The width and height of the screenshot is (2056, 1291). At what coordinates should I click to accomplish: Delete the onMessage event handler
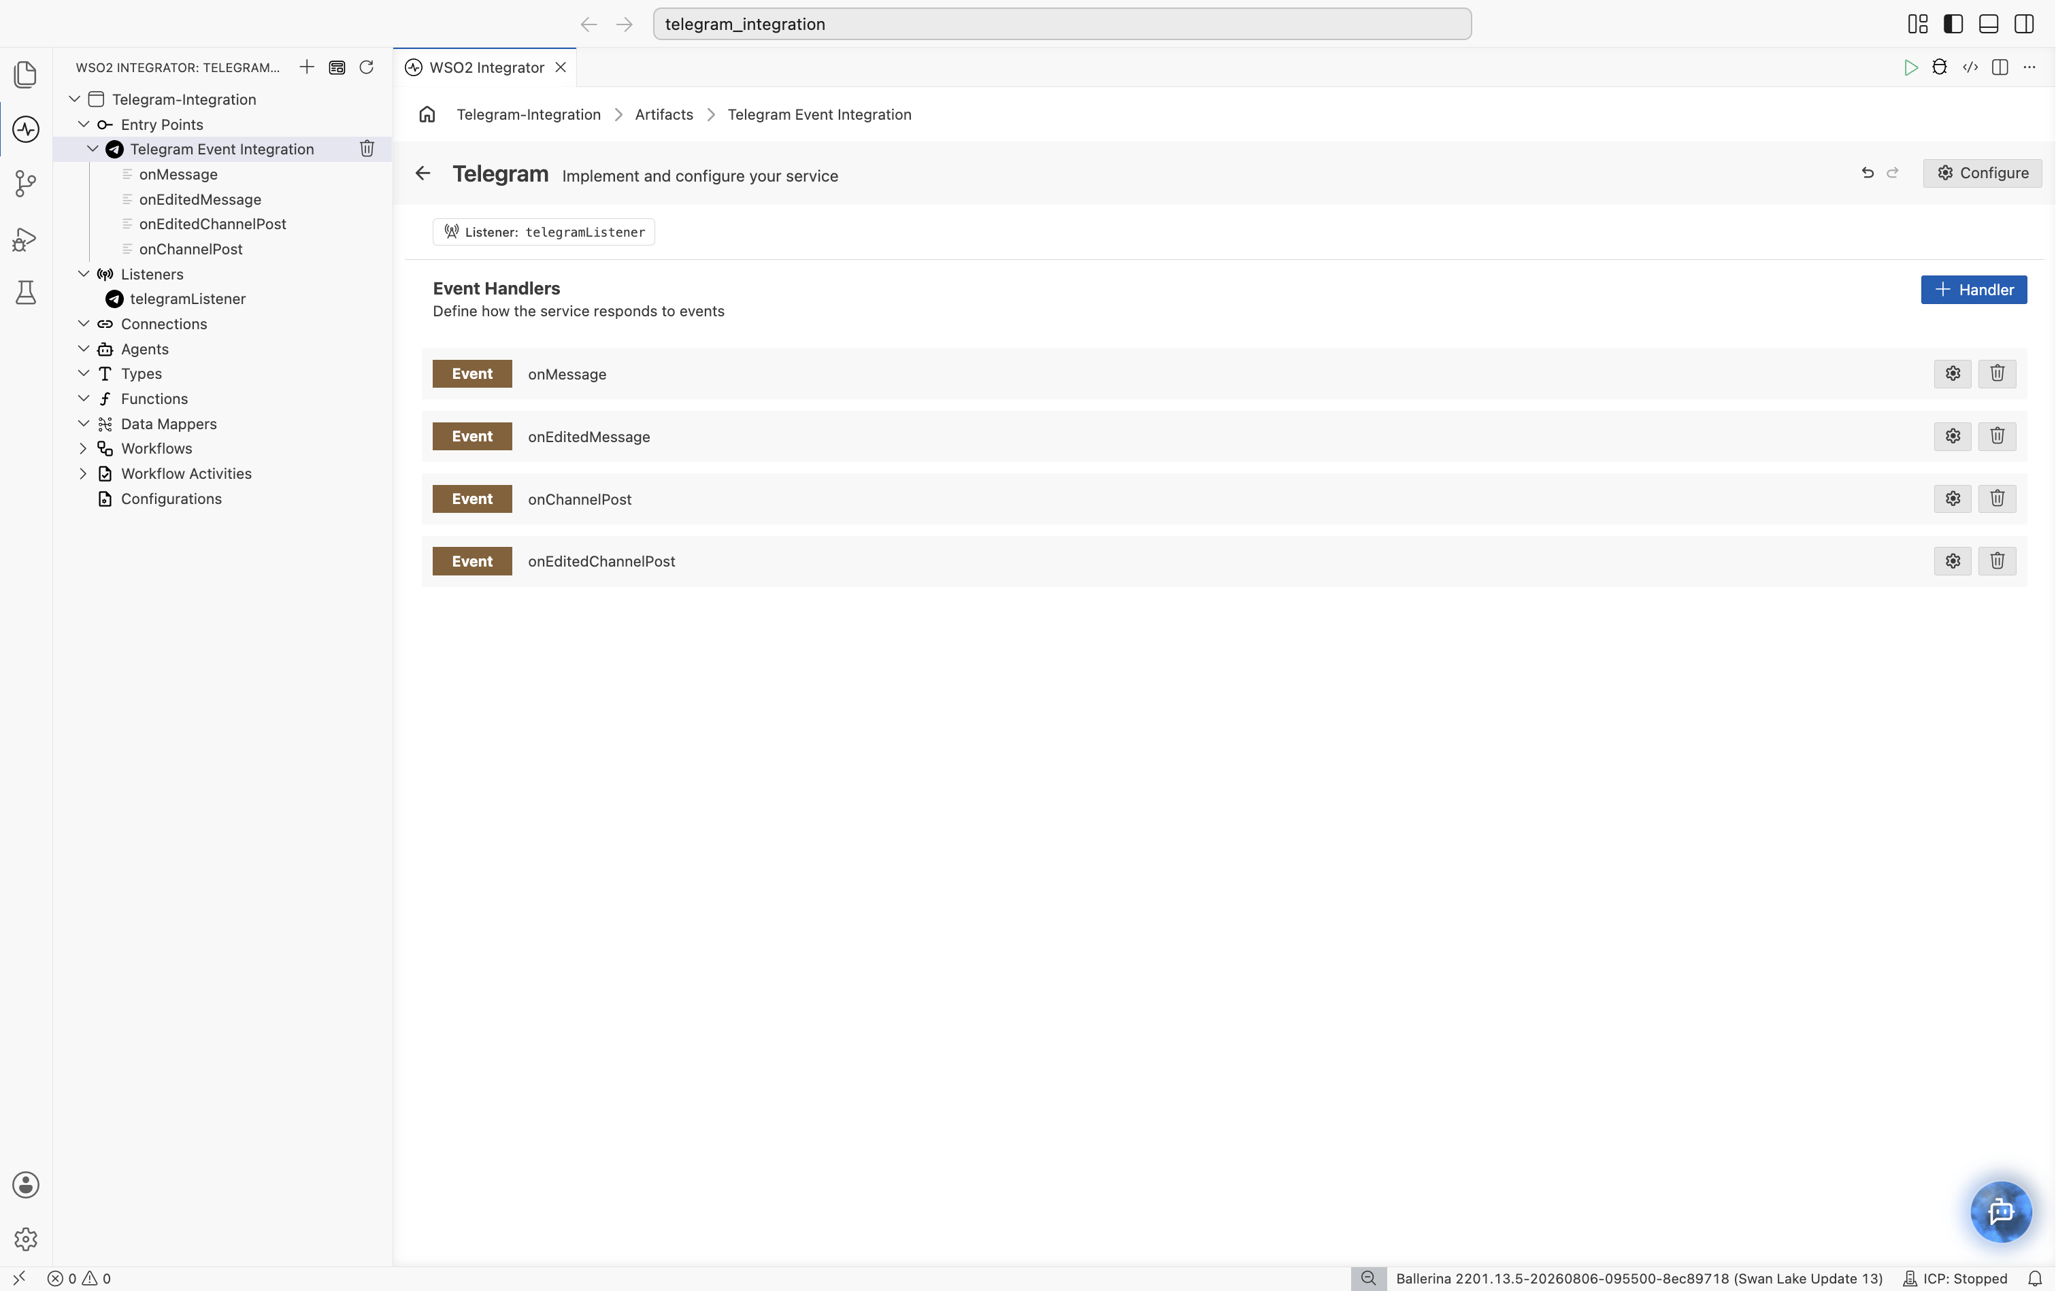pos(1997,373)
